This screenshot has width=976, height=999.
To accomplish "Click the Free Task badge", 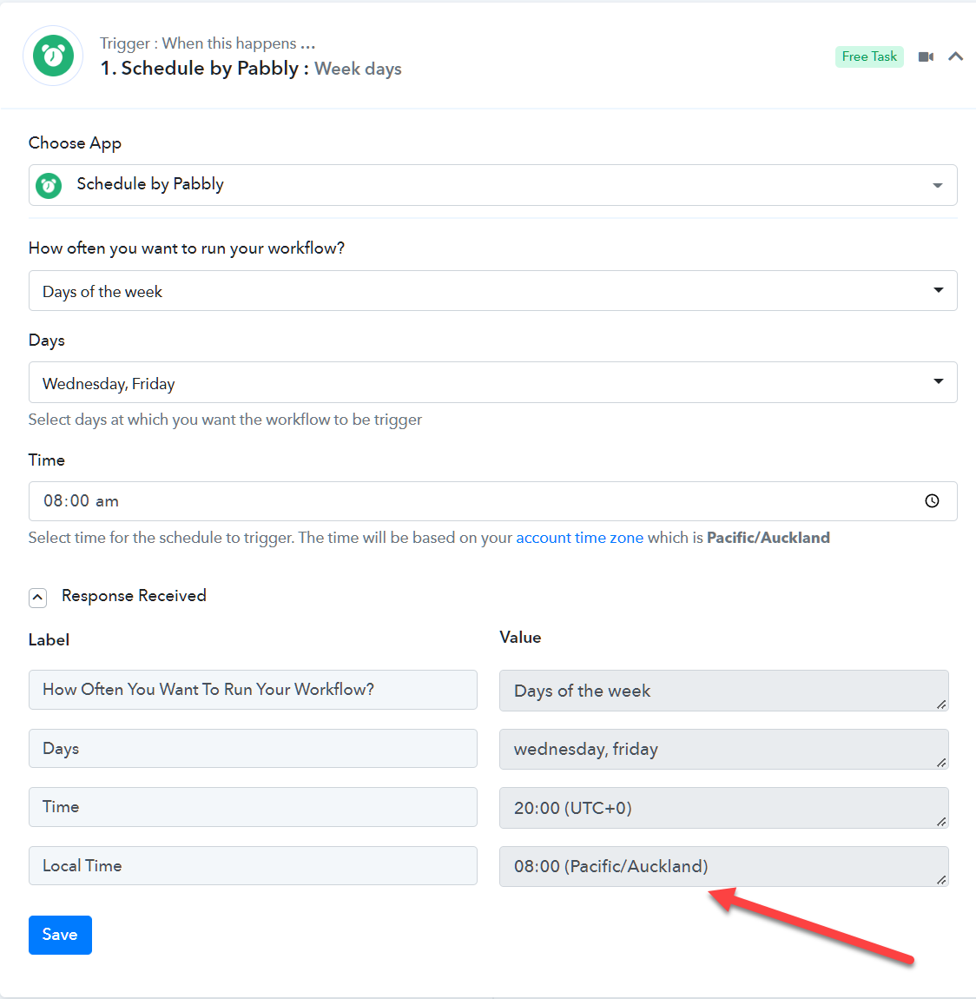I will click(869, 56).
